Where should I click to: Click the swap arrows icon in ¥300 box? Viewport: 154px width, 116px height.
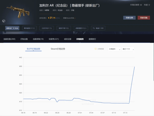point(94,28)
